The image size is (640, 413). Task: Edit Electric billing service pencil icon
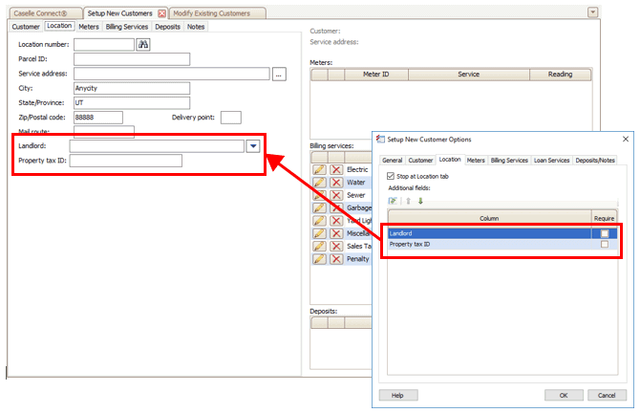[x=319, y=169]
